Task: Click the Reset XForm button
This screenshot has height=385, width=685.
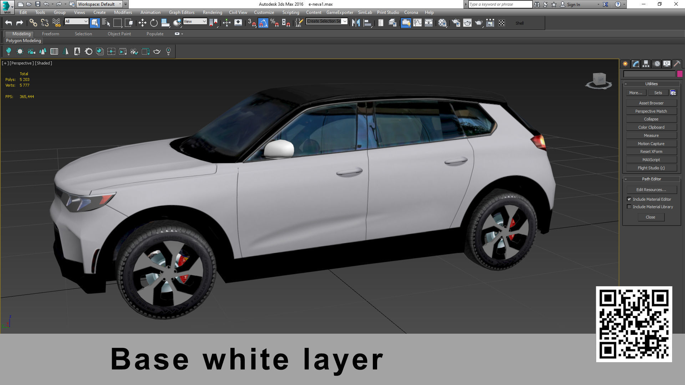Action: 651,152
